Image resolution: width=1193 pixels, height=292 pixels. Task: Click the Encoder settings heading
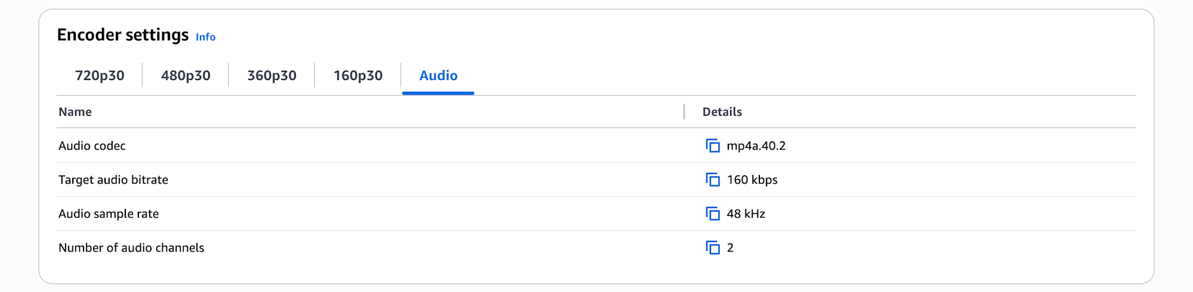pyautogui.click(x=123, y=35)
